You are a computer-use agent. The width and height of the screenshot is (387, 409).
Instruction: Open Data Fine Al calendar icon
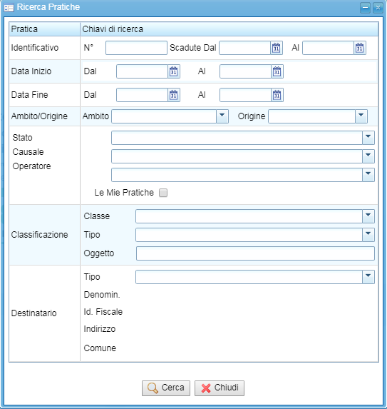pyautogui.click(x=277, y=95)
